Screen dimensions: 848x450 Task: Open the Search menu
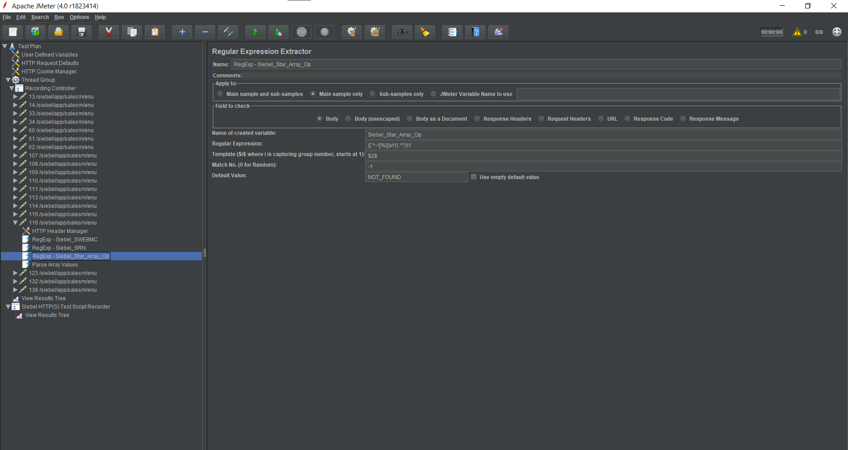tap(40, 17)
